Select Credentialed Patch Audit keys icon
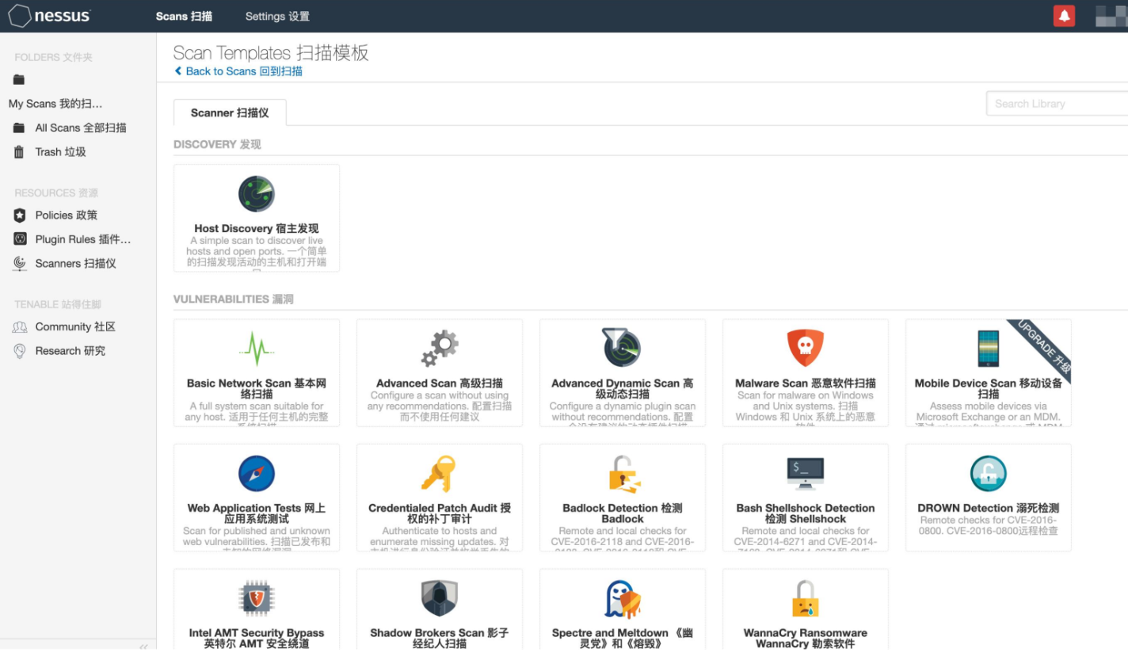Screen dimensions: 1128x664 coord(439,474)
